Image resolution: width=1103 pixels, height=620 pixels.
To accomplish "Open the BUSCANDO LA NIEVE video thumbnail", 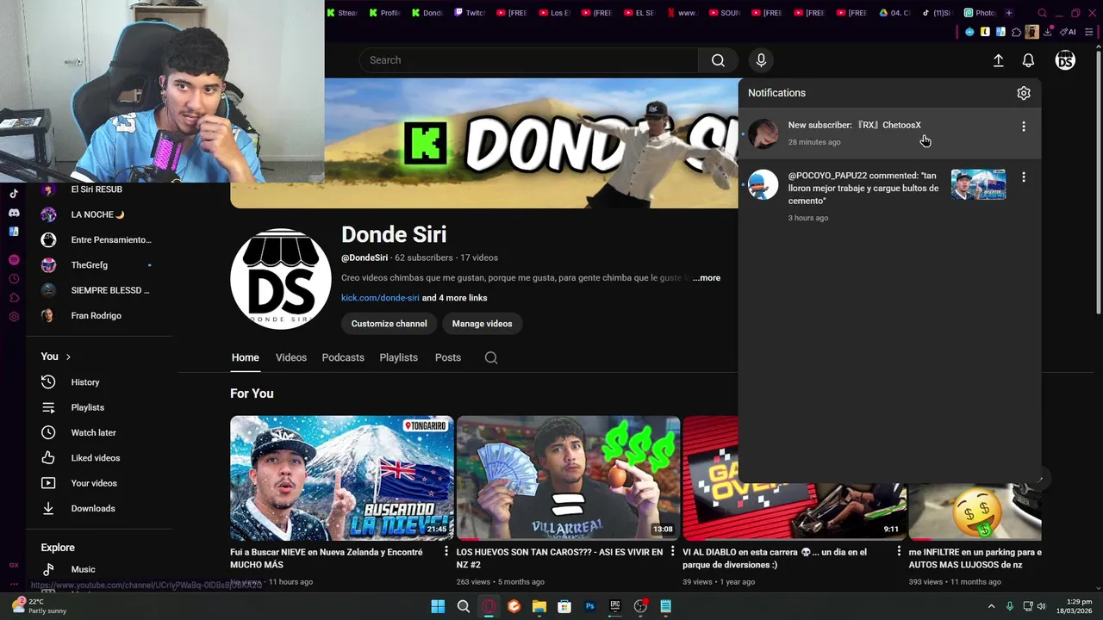I will 341,478.
